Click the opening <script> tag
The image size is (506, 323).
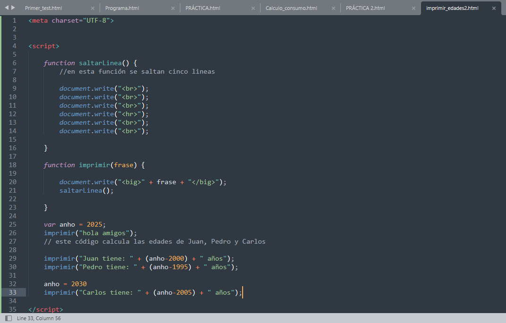[x=44, y=46]
